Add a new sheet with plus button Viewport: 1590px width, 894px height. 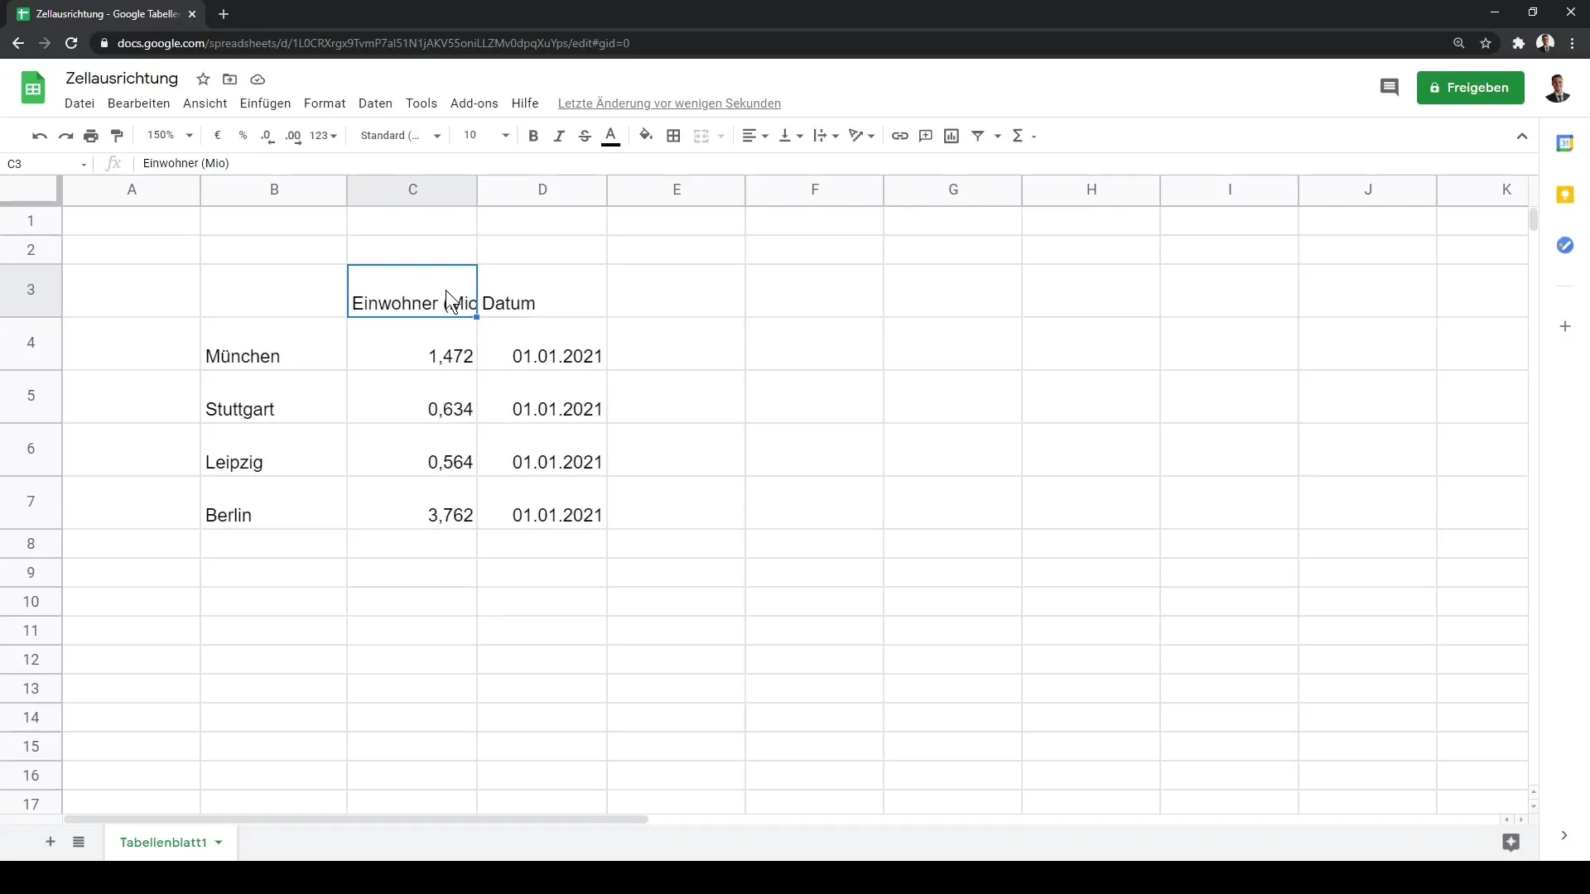[51, 842]
